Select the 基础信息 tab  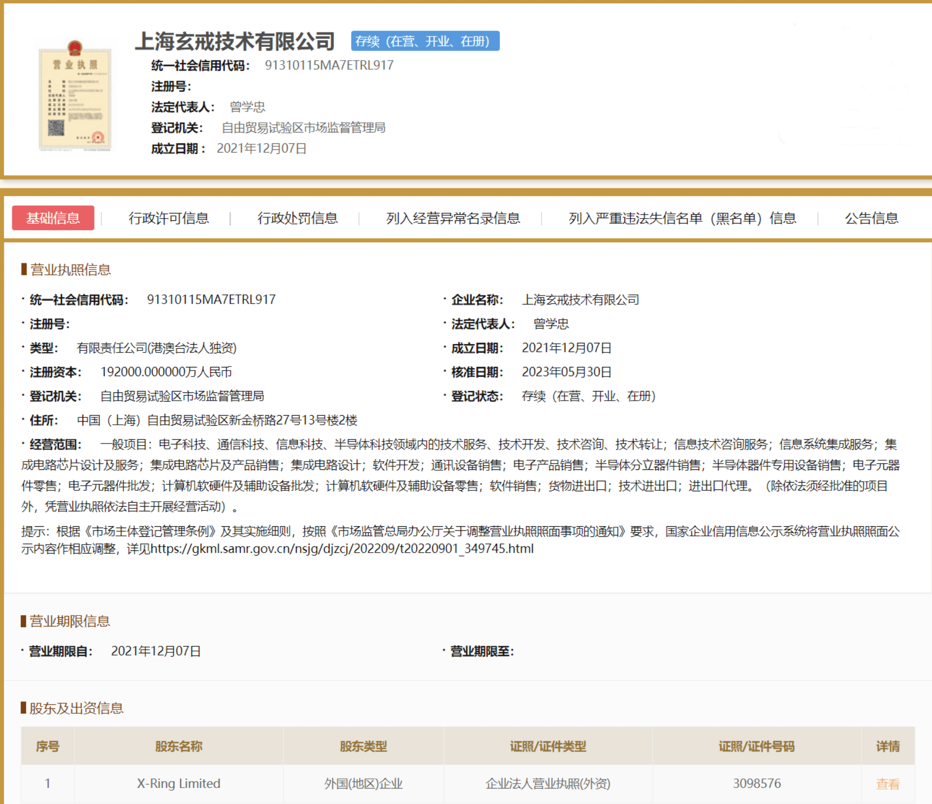pos(53,218)
